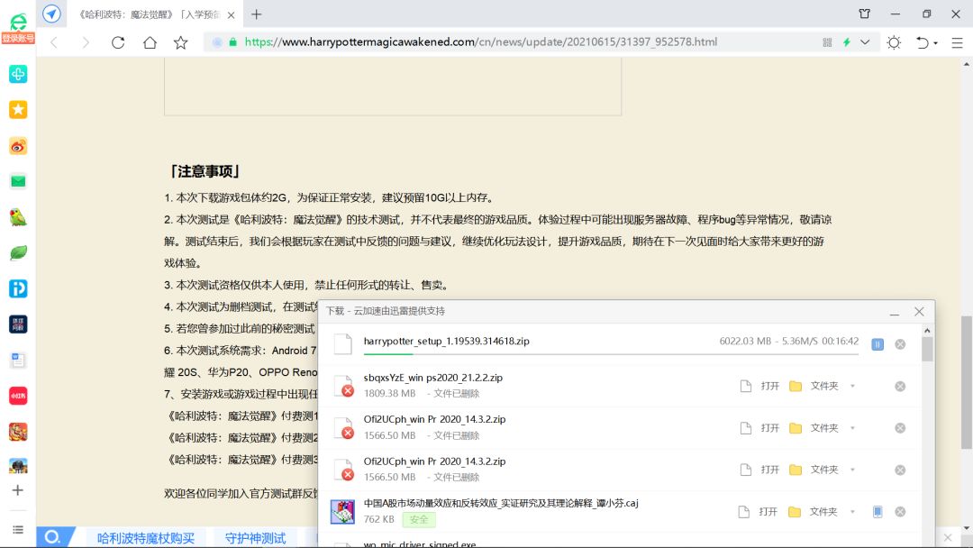The height and width of the screenshot is (548, 973).
Task: Click the URL address field
Action: [481, 42]
